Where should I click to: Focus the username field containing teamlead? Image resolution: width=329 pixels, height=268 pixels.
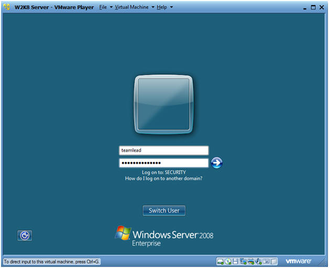(164, 151)
